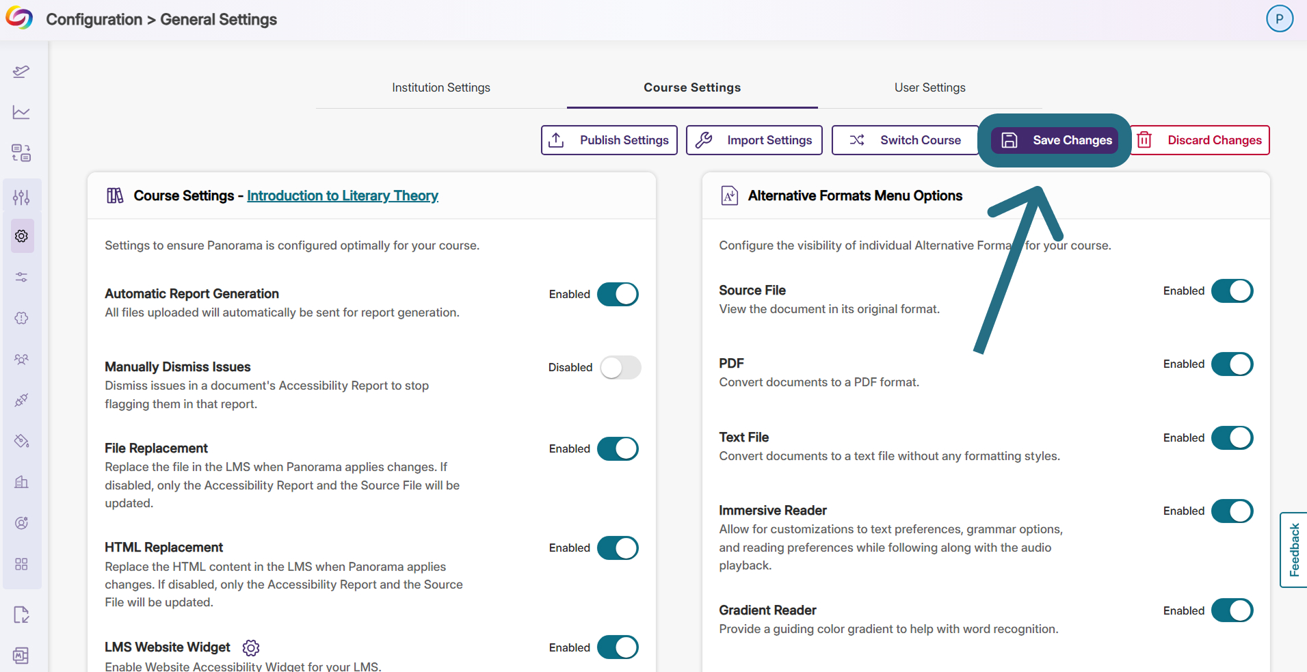
Task: Click the Save Changes button
Action: coord(1055,140)
